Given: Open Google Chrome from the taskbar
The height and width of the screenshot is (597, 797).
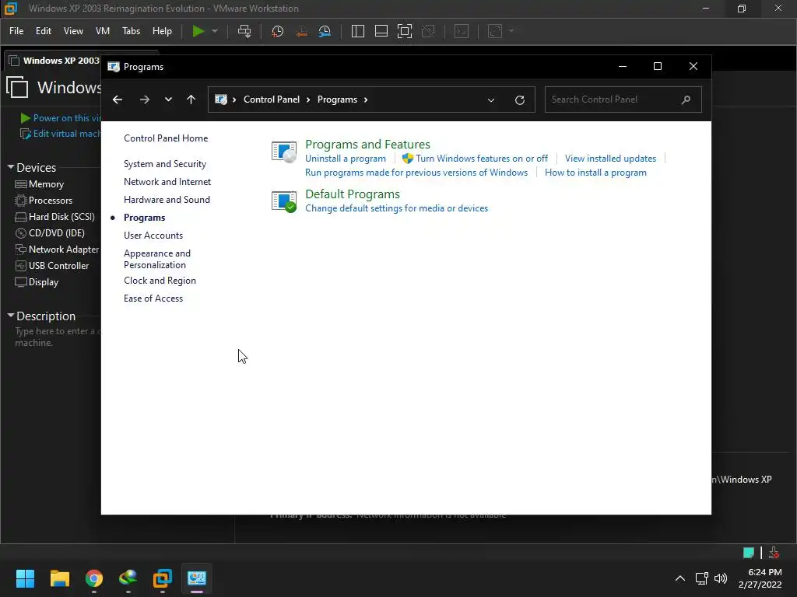Looking at the screenshot, I should 94,578.
